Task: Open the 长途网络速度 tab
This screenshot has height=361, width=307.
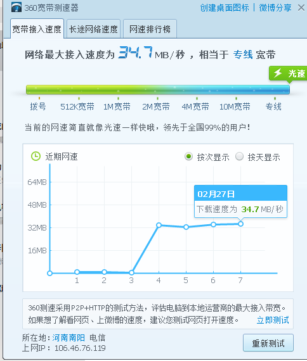Action: [93, 29]
